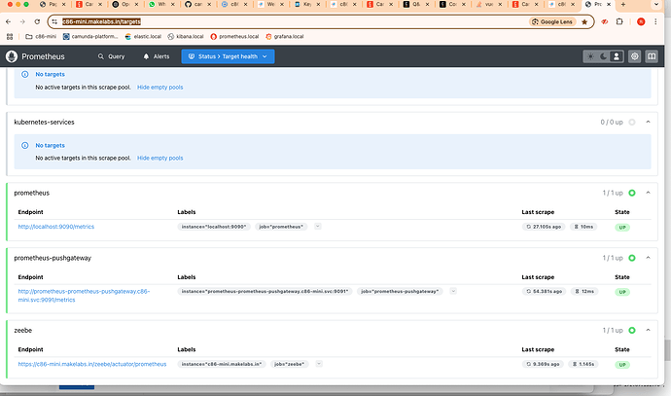Viewport: 671px width, 396px height.
Task: Open http://localhost:9090/metrics endpoint link
Action: [56, 227]
